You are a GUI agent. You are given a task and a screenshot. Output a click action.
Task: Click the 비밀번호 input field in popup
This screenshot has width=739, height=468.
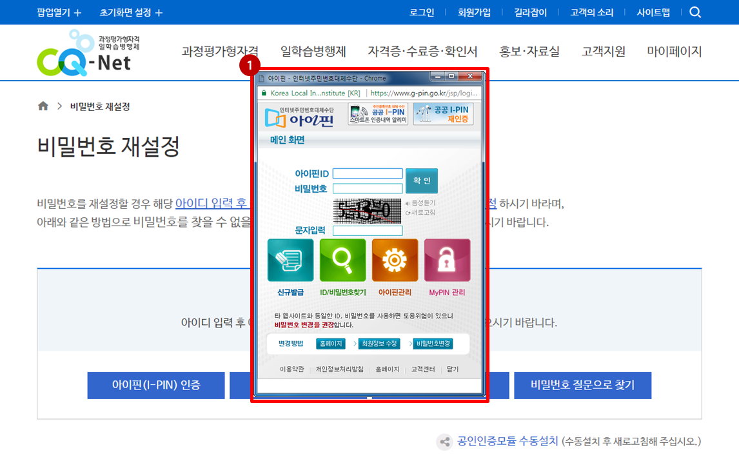[x=368, y=188]
